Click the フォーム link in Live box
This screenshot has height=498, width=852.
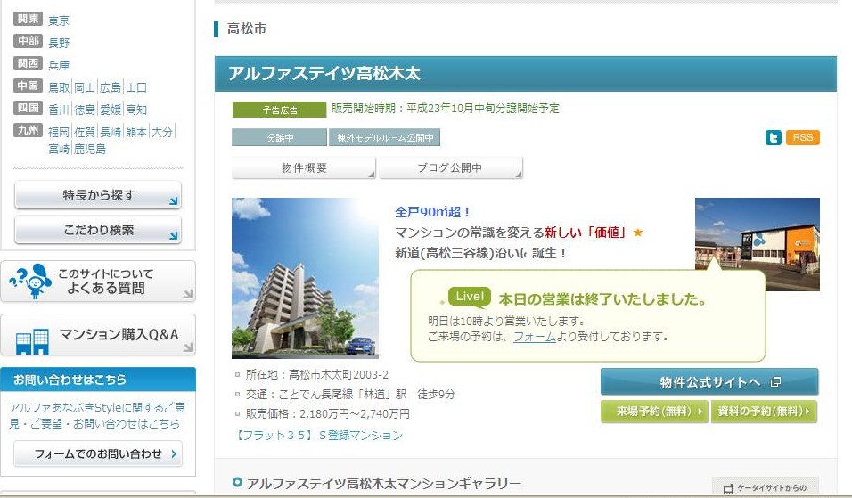click(x=535, y=337)
